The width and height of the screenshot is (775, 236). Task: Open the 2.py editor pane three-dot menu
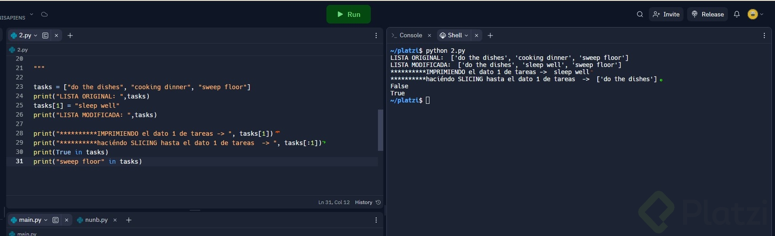tap(376, 35)
